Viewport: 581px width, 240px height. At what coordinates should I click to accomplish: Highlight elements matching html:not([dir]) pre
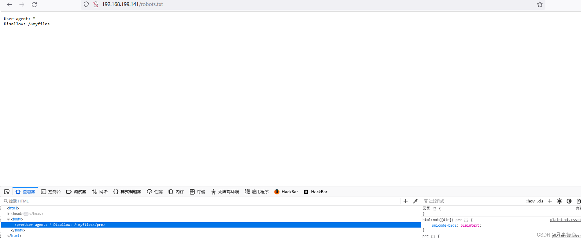(x=466, y=220)
